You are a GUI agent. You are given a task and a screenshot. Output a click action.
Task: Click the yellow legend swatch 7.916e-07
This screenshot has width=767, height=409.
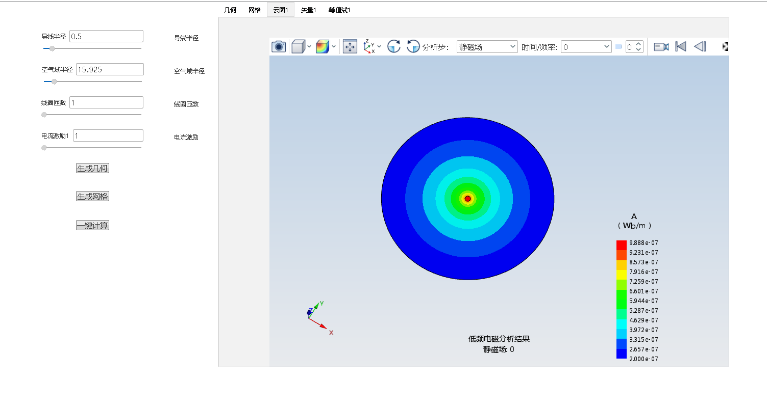tap(621, 274)
